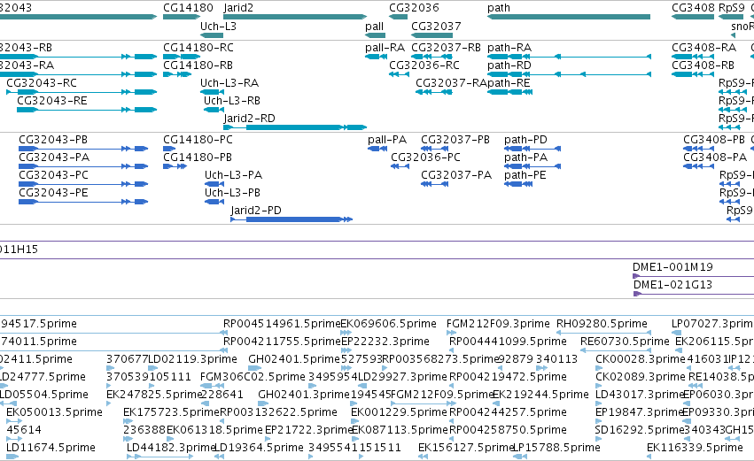Open the pall gene feature

[x=375, y=35]
